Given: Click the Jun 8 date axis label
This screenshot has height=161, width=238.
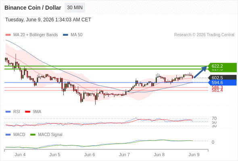Looking at the screenshot, I should point(159,155).
